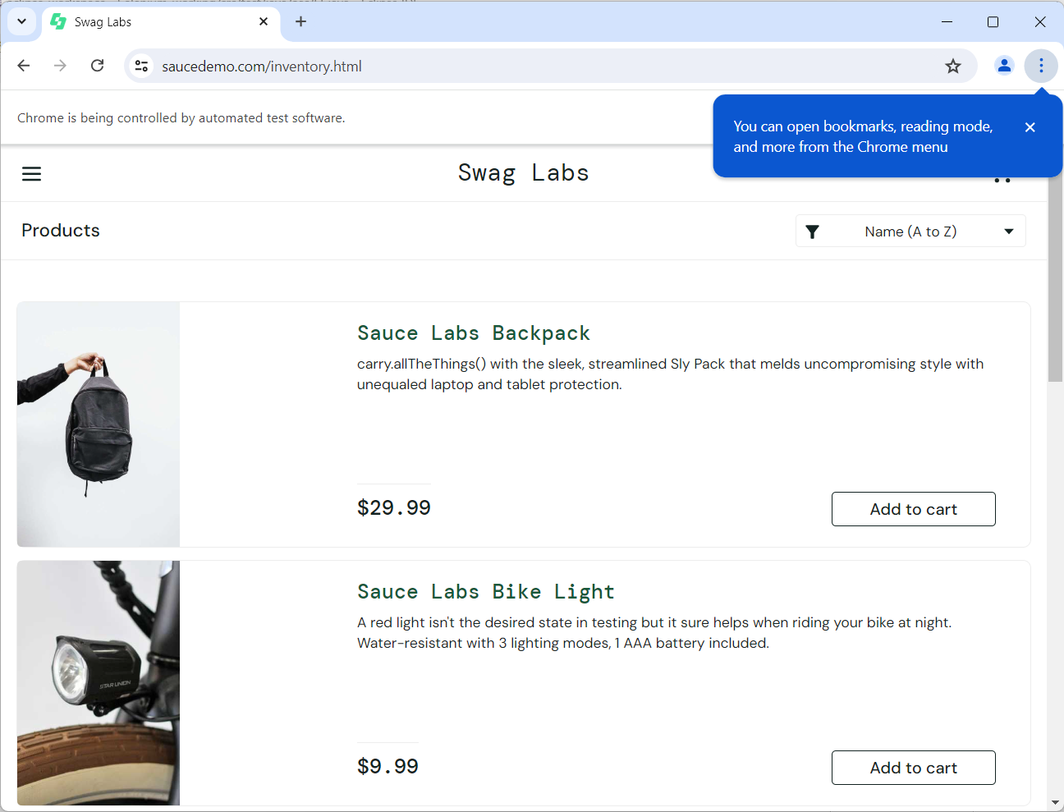Expand the tab search dropdown arrow
Image resolution: width=1064 pixels, height=812 pixels.
point(22,22)
